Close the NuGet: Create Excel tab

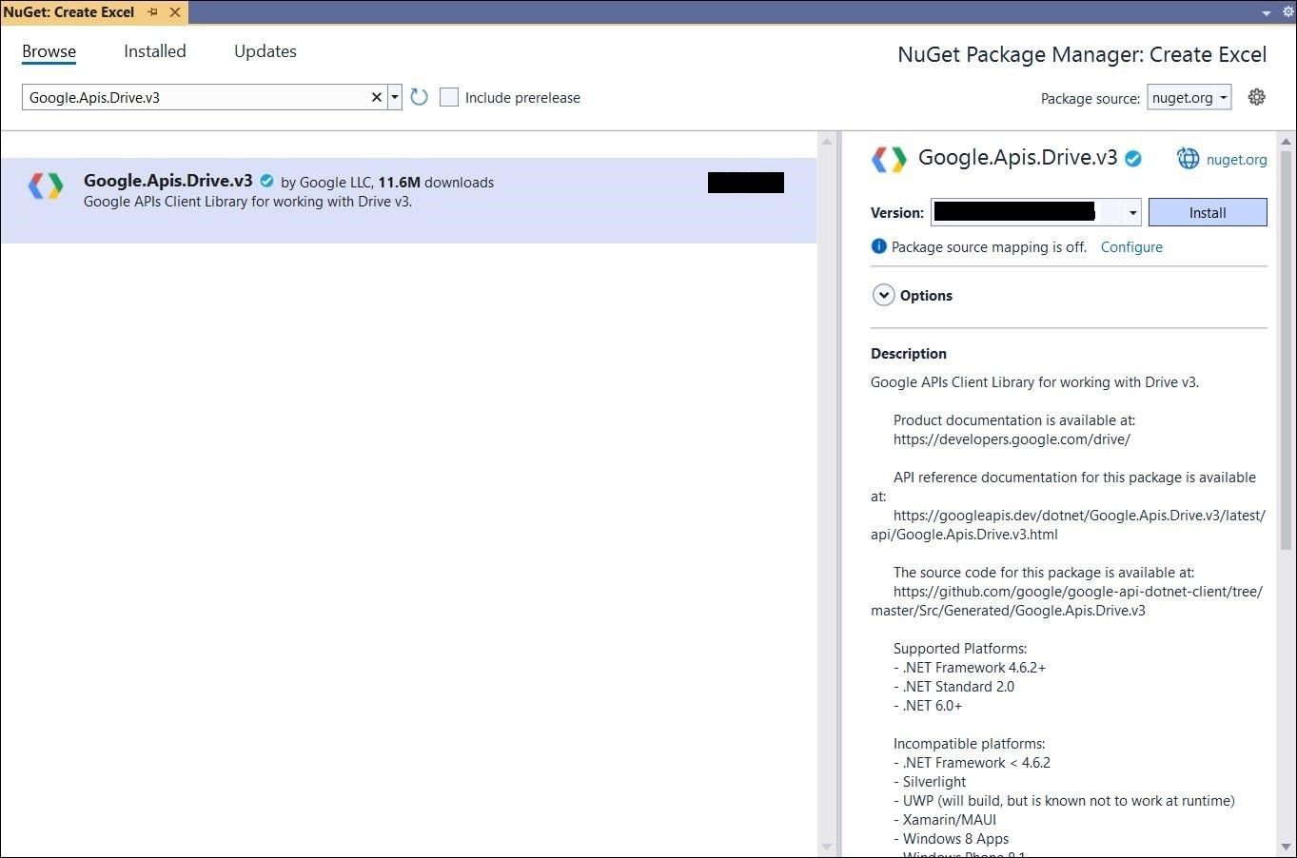point(175,12)
